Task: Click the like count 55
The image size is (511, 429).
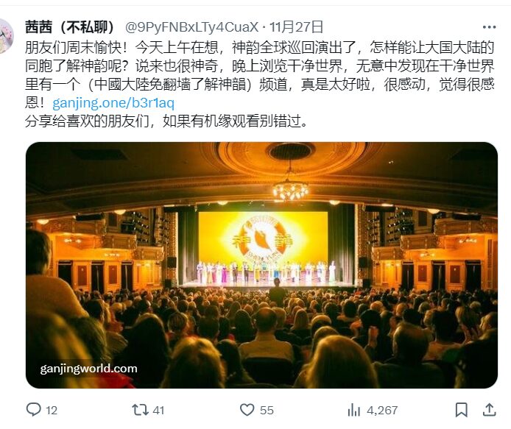Action: pyautogui.click(x=267, y=410)
